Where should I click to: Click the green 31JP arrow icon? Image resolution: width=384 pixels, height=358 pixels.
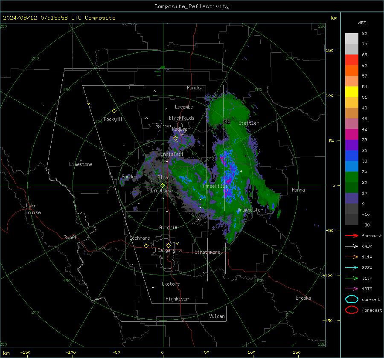pos(352,278)
